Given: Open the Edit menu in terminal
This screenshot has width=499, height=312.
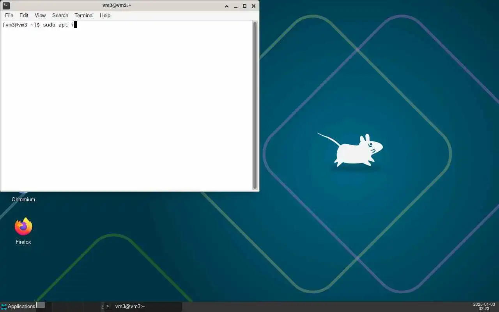Looking at the screenshot, I should point(24,15).
